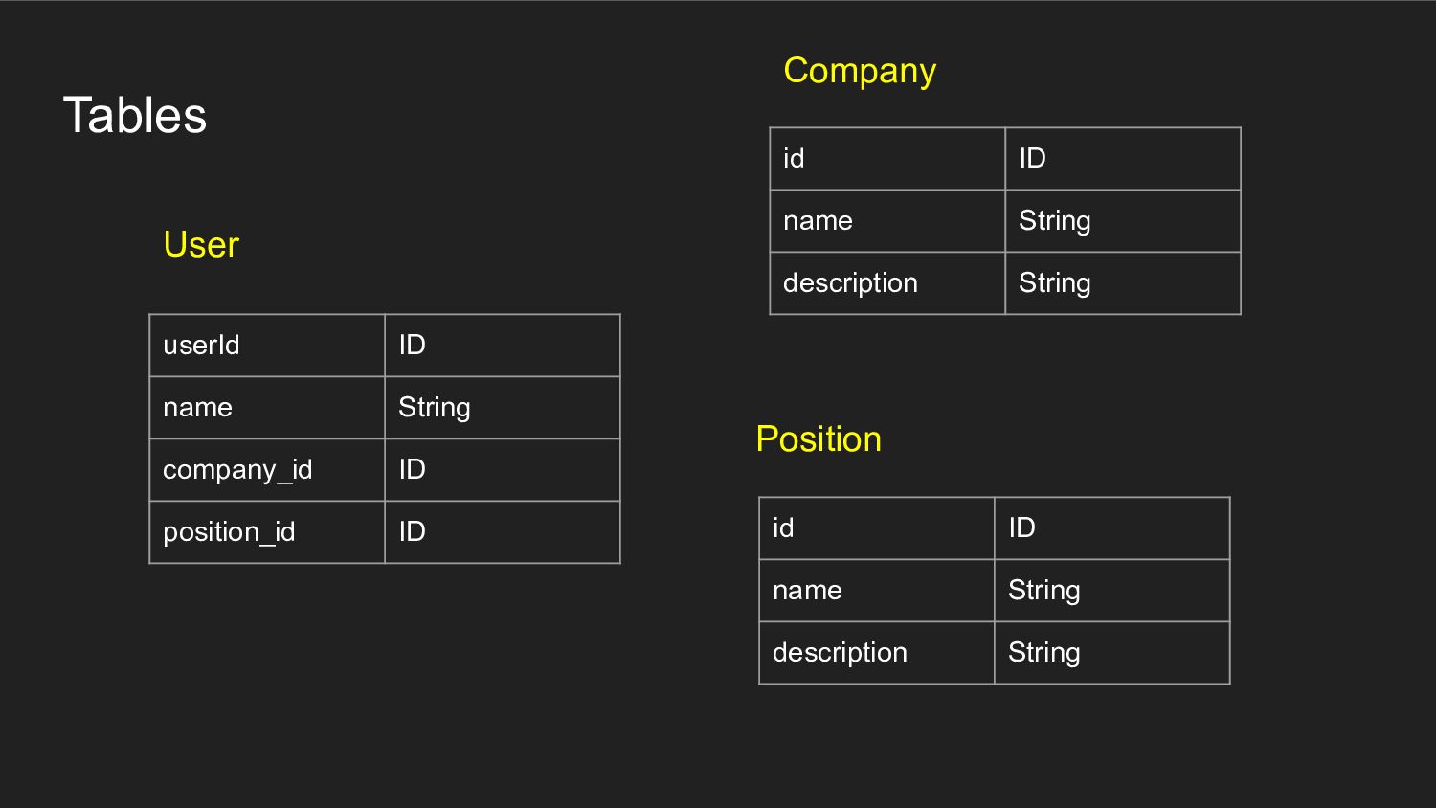Click String type beside Company description
The image size is (1436, 808).
[1055, 283]
